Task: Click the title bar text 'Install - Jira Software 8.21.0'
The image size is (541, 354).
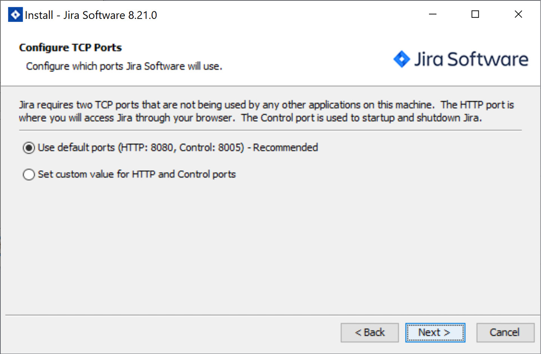Action: coord(91,15)
